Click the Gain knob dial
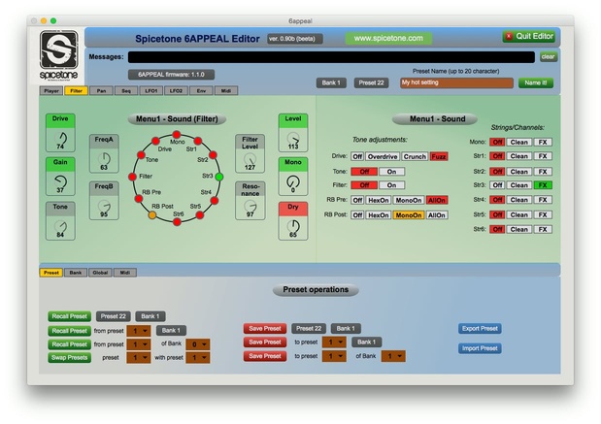601x424 pixels. point(60,181)
